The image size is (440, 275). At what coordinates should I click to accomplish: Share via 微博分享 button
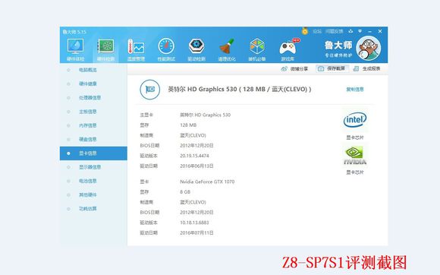(x=294, y=68)
